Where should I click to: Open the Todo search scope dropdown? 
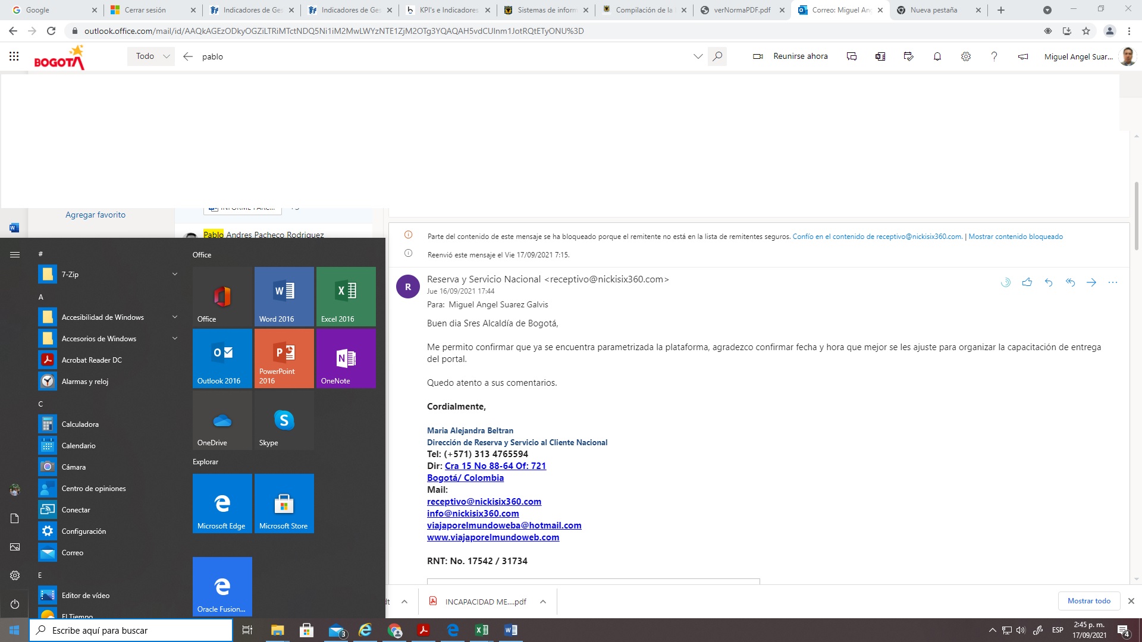click(152, 56)
